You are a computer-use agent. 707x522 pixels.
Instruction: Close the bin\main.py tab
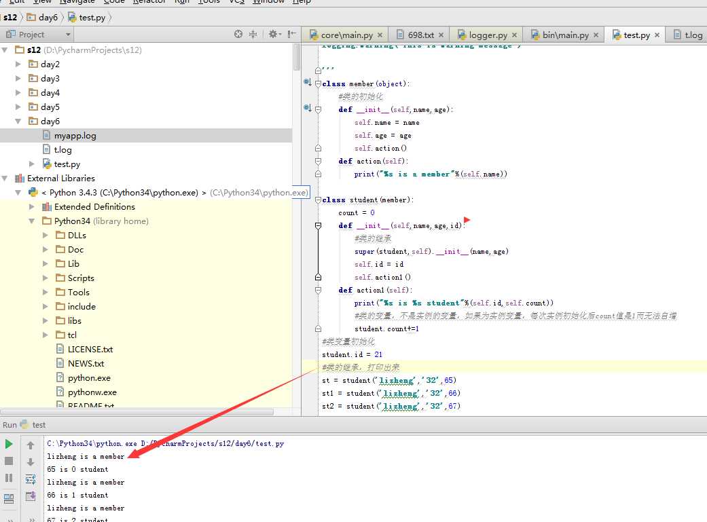click(x=596, y=35)
